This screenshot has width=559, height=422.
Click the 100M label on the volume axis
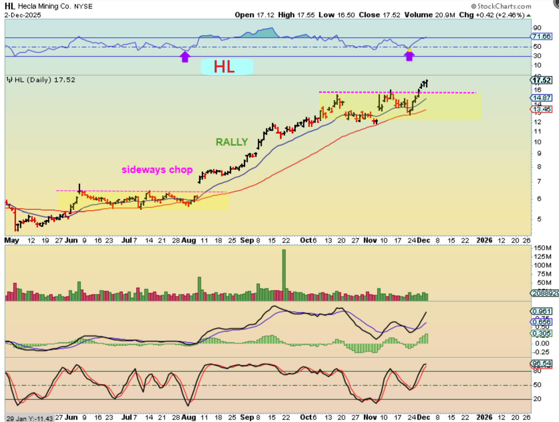(x=543, y=266)
